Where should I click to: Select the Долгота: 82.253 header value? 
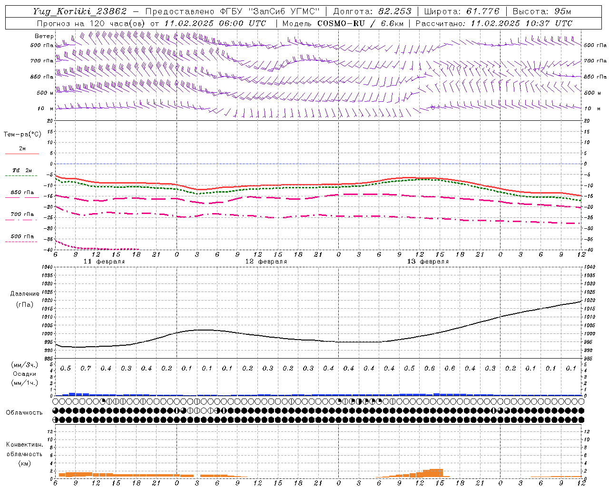coord(373,11)
